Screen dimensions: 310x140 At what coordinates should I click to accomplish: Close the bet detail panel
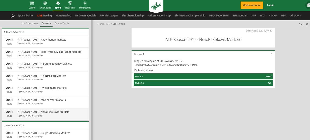[x=307, y=24]
